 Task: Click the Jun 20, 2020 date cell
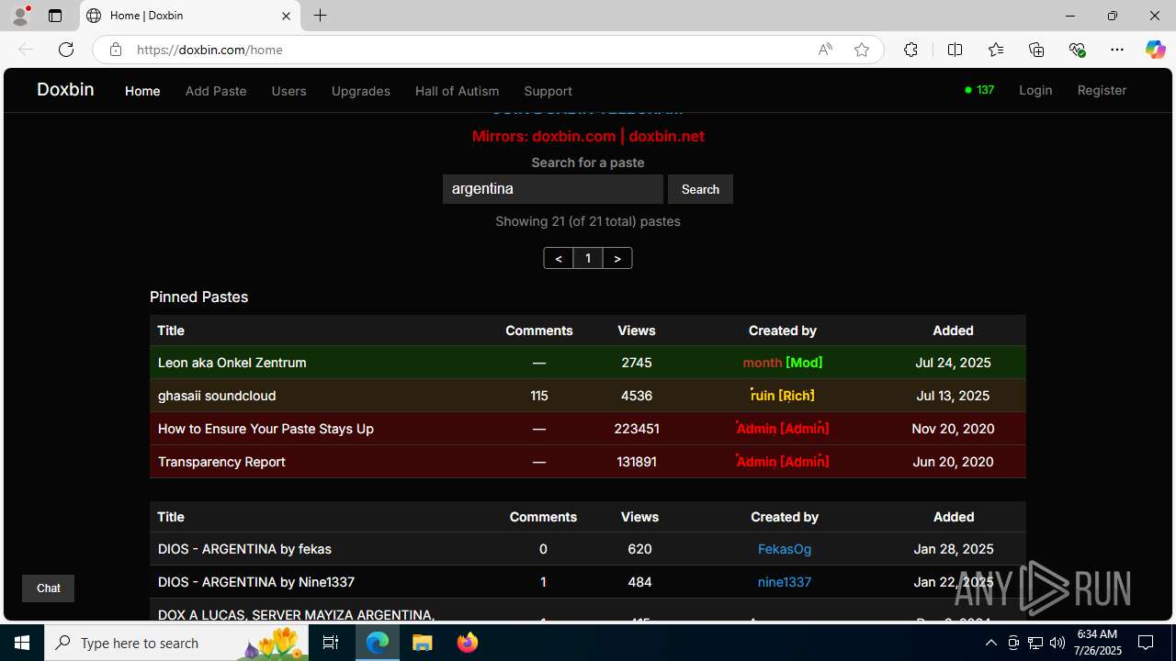tap(953, 462)
